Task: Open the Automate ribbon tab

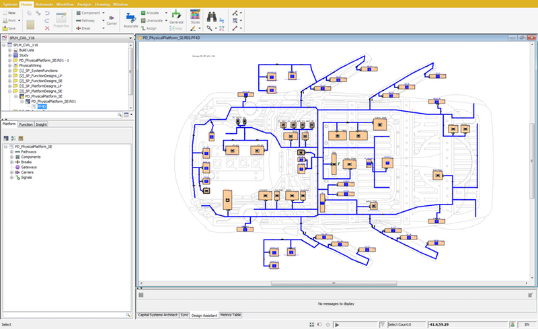Action: pyautogui.click(x=44, y=4)
